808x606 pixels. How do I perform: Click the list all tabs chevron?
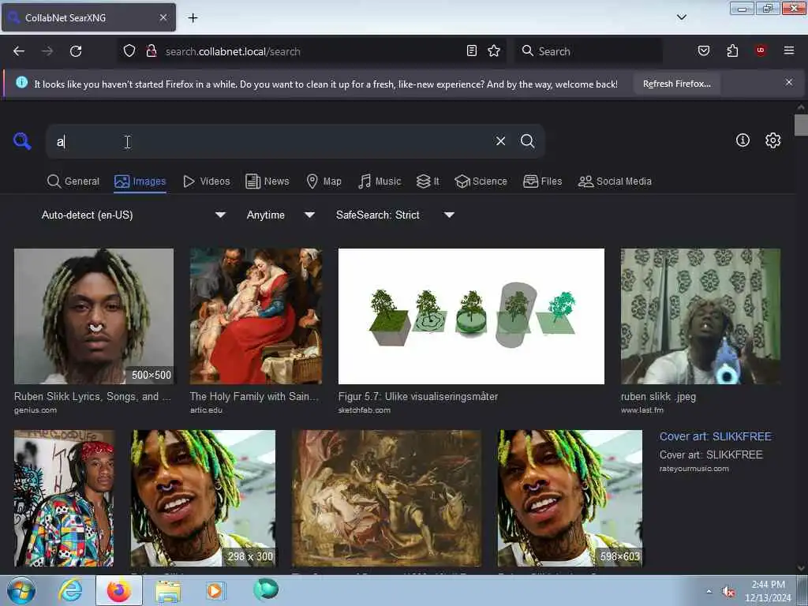coord(682,17)
